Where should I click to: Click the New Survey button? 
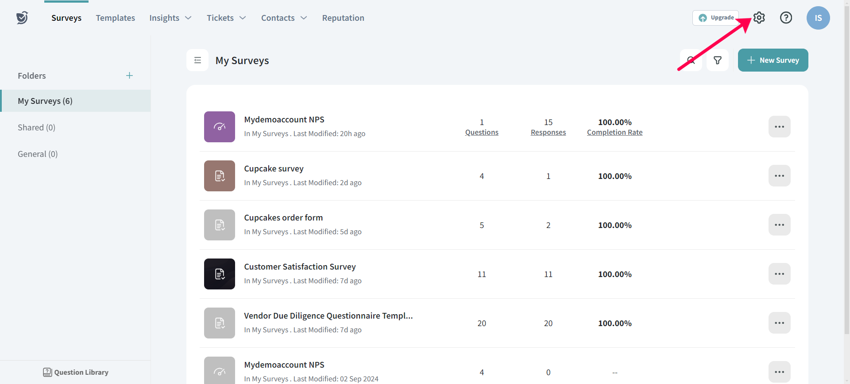point(773,60)
